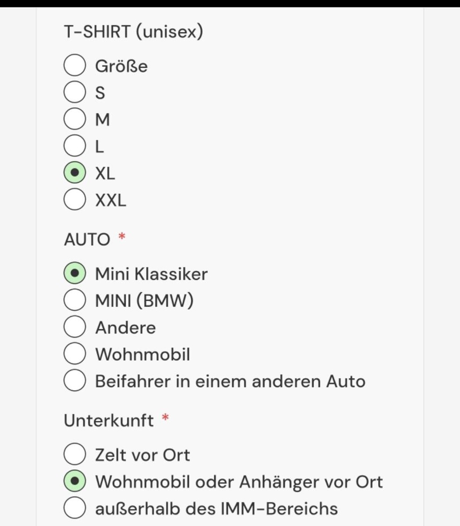Pick T-shirt size M
Screen dimensions: 460x526
[75, 119]
